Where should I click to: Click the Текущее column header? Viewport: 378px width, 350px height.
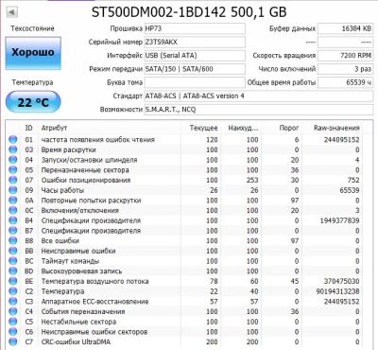coord(203,128)
